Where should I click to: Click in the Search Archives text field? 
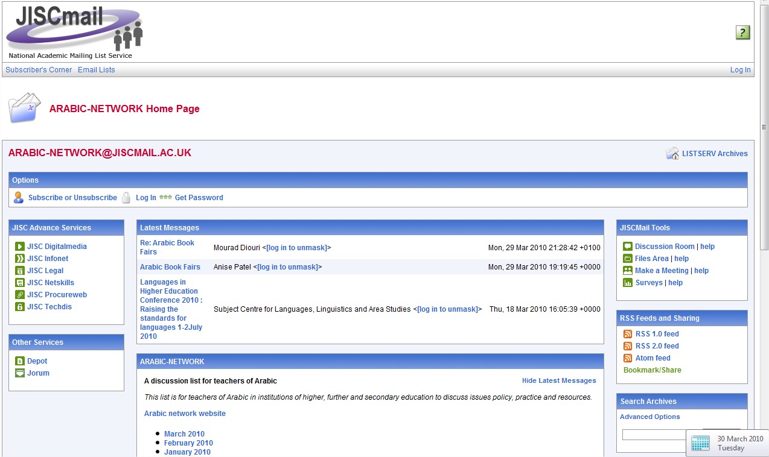point(654,435)
